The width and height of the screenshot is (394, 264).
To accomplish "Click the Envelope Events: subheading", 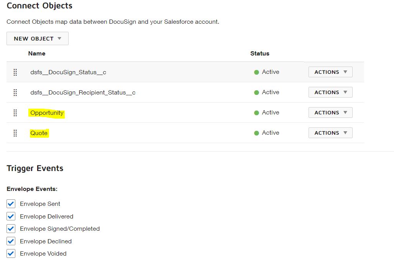I will 32,189.
